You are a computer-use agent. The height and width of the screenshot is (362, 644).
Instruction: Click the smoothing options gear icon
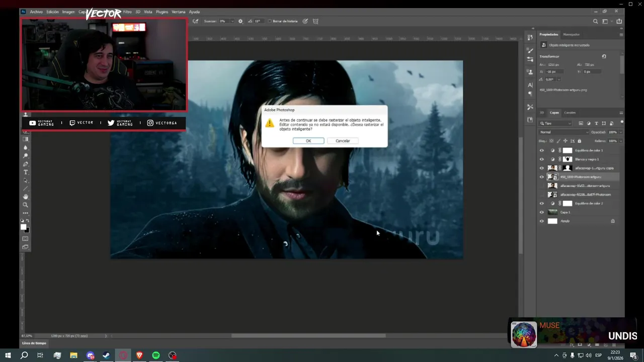(240, 21)
